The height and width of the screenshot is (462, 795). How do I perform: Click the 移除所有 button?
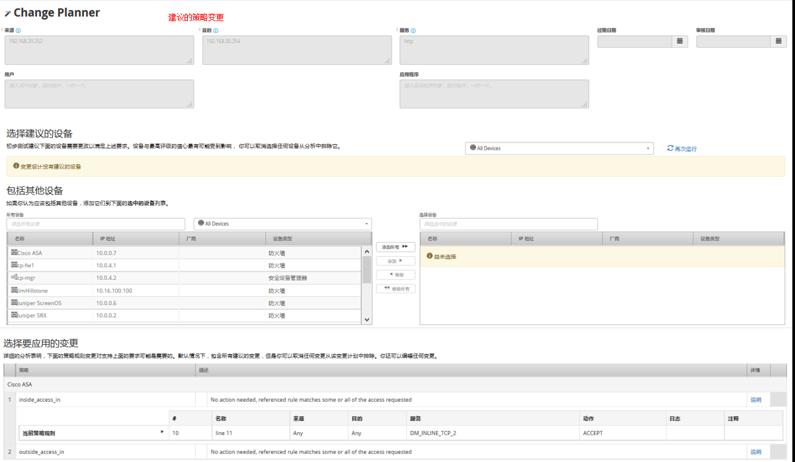click(396, 289)
